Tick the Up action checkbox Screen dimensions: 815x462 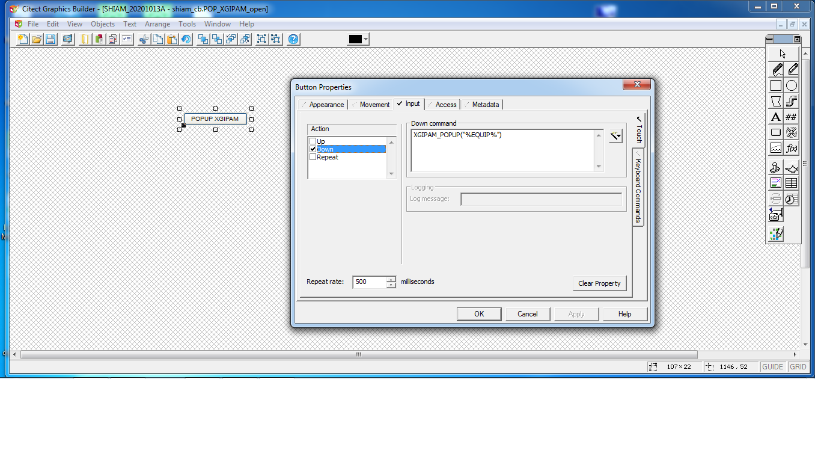click(x=313, y=141)
